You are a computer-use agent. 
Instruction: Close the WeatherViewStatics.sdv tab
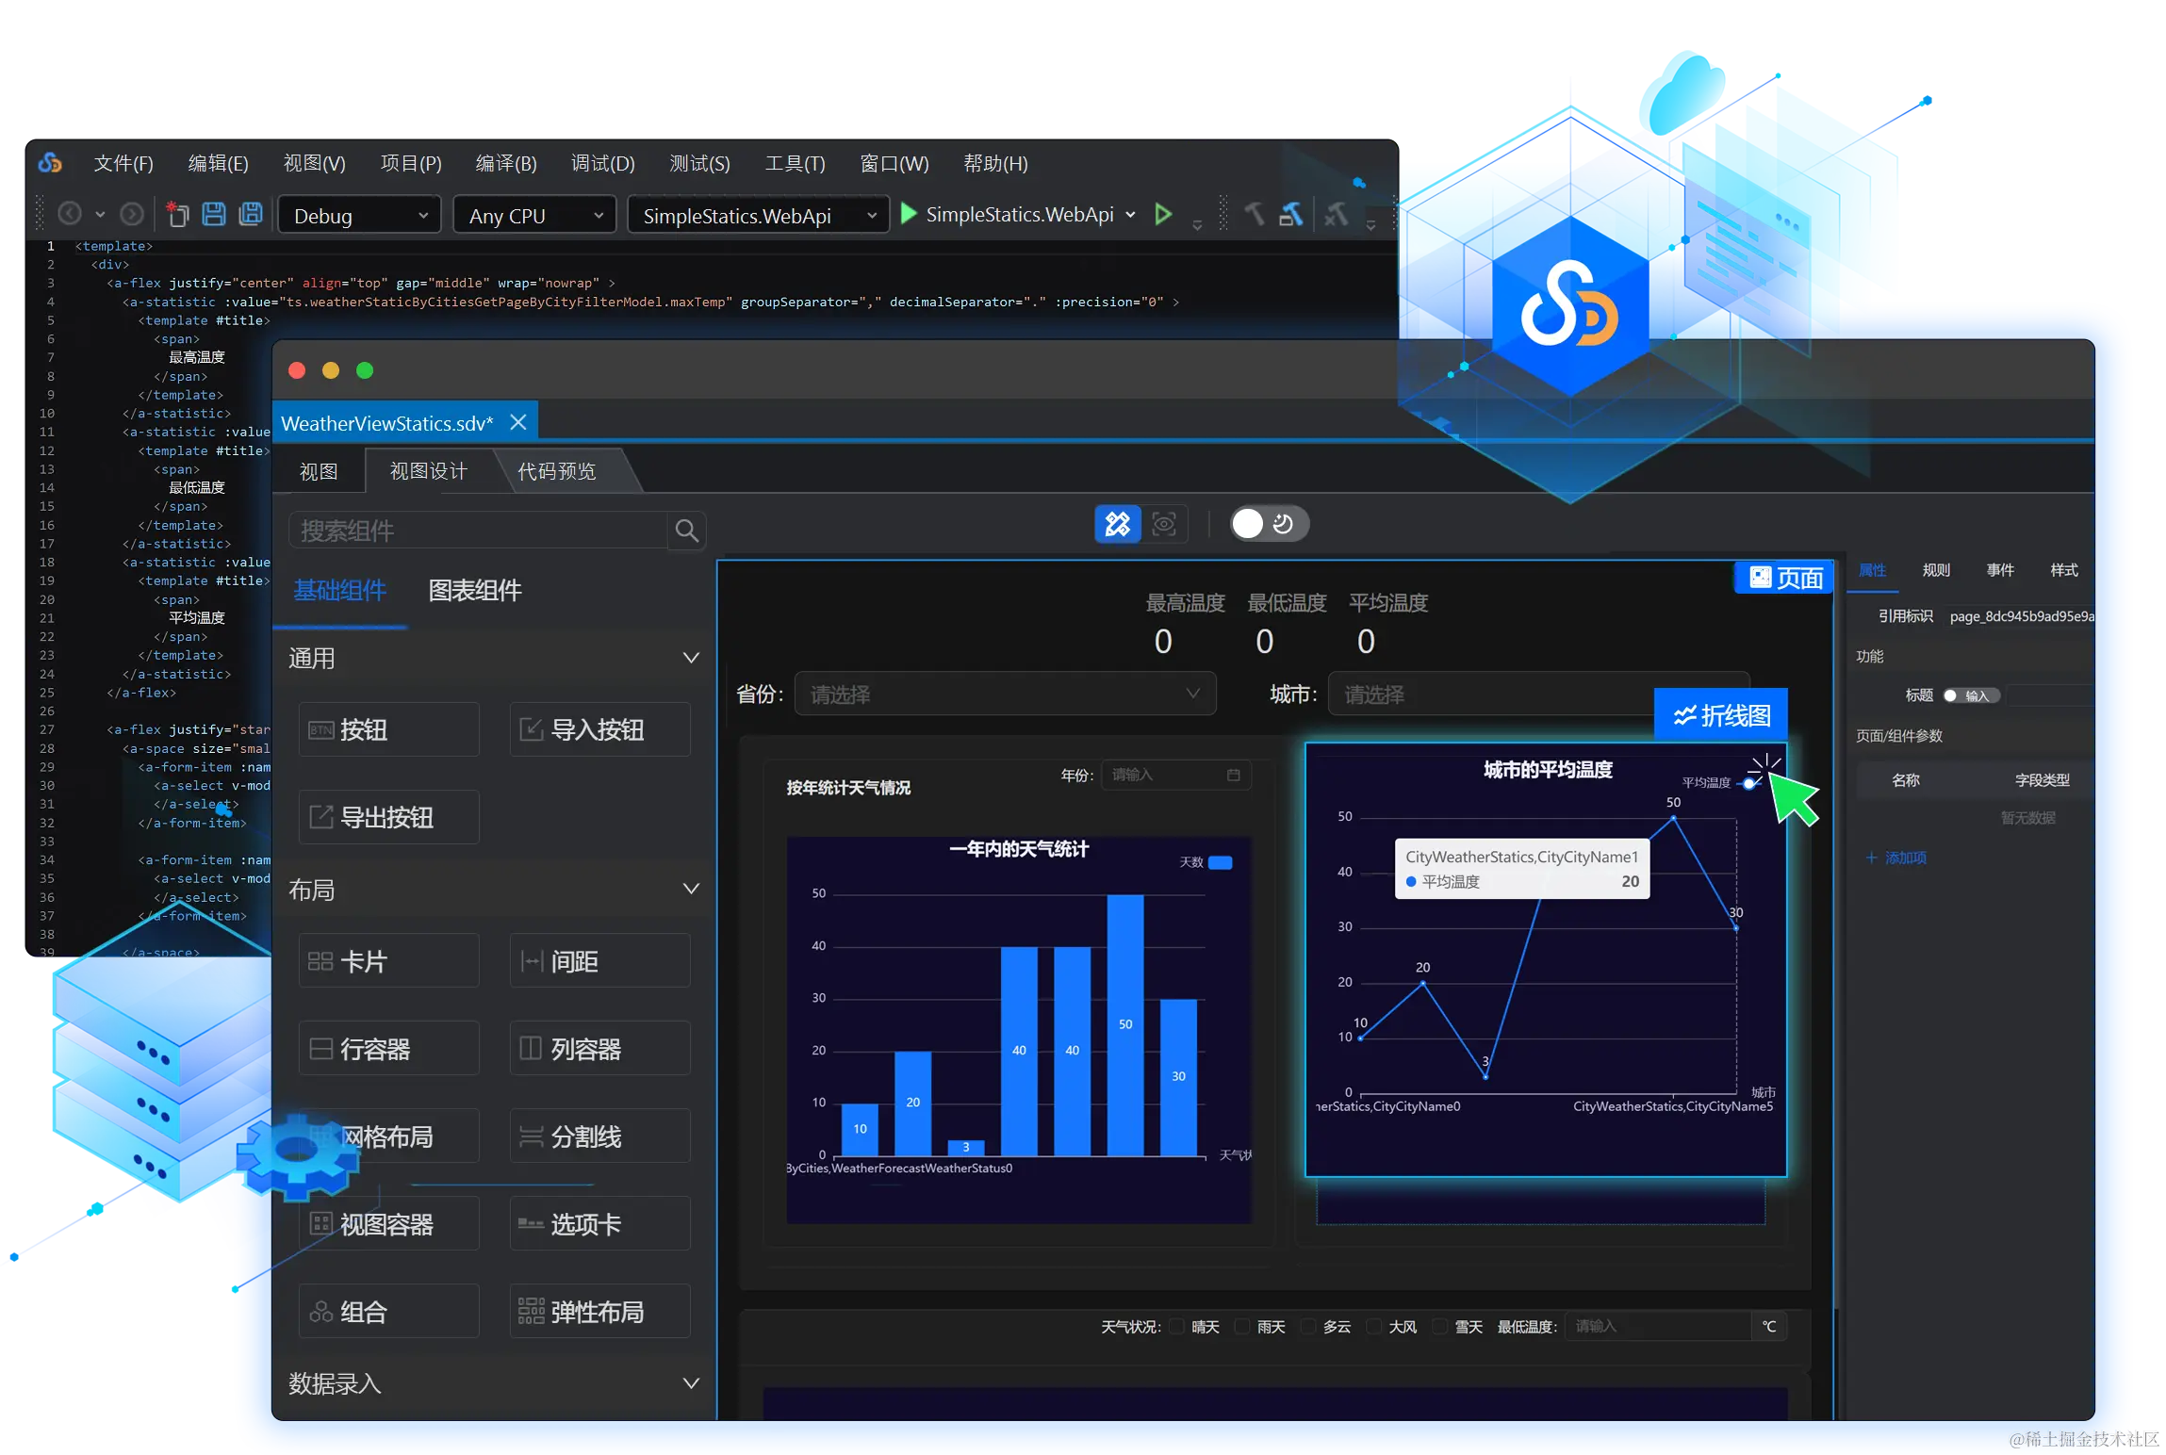pyautogui.click(x=518, y=422)
